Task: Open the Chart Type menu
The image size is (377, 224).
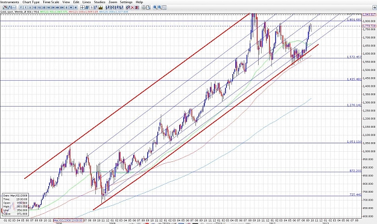Action: tap(31, 2)
